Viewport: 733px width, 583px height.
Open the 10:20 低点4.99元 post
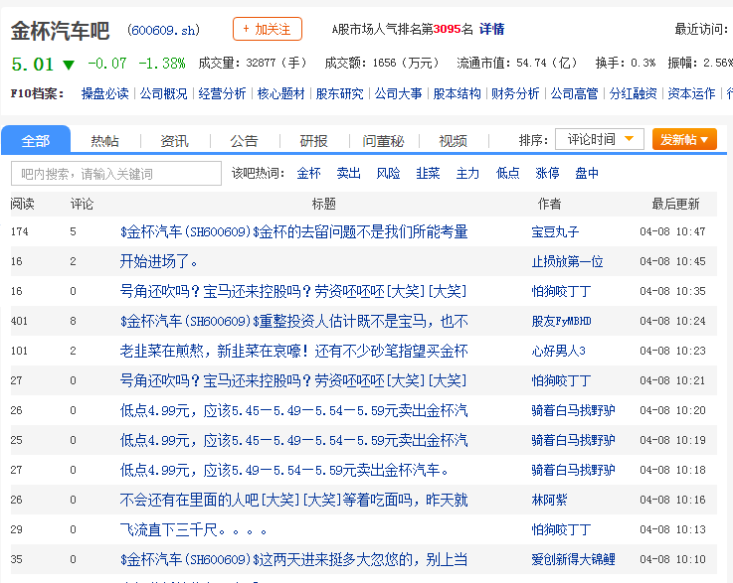[x=294, y=411]
